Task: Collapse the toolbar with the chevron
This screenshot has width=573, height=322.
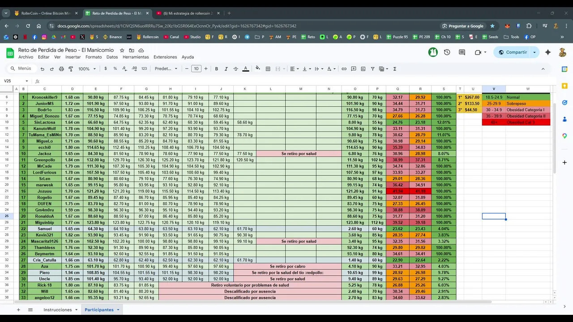Action: 543,69
